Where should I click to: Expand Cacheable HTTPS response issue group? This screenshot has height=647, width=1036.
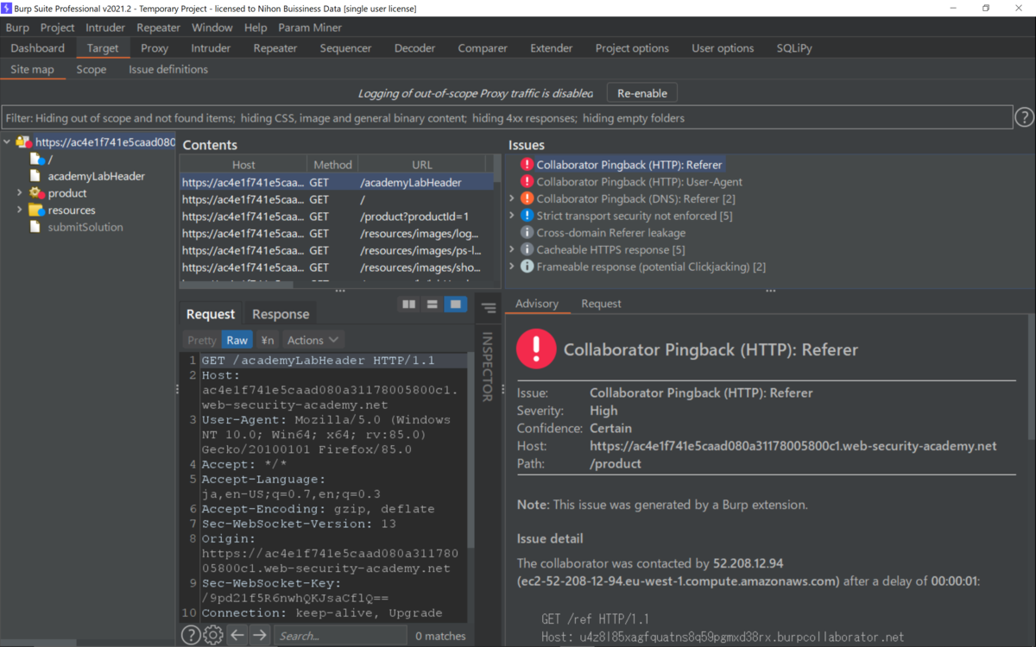tap(512, 249)
